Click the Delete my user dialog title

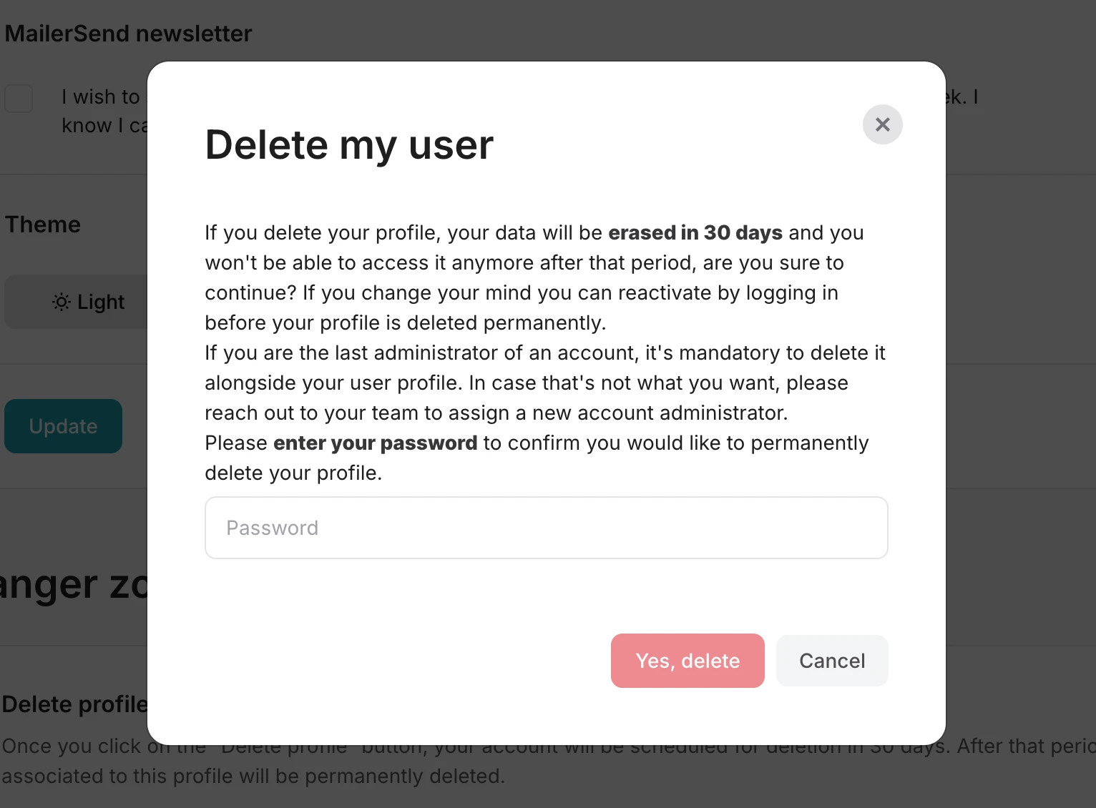(349, 145)
